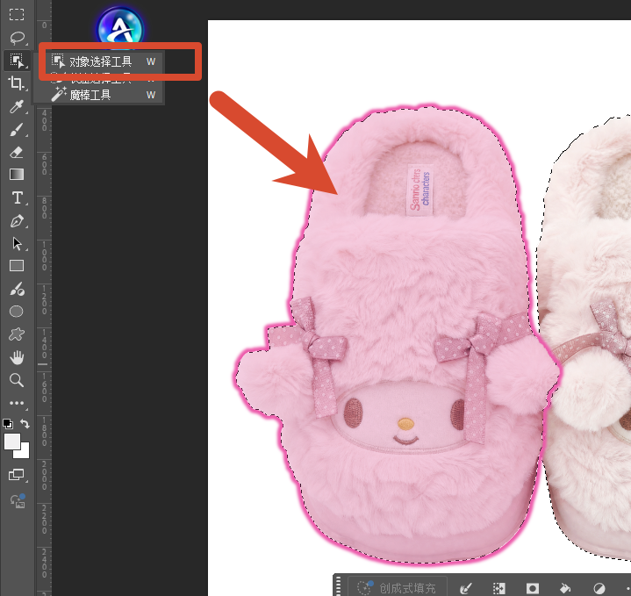Click the contextual taskbar drag handle

pyautogui.click(x=339, y=586)
